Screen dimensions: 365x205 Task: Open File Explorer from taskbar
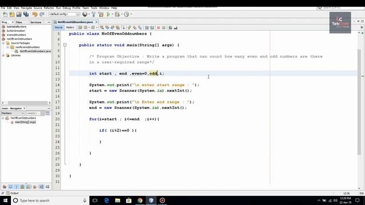pyautogui.click(x=117, y=200)
